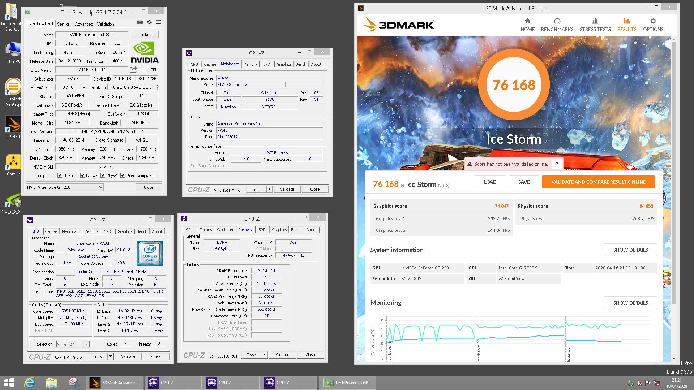Click the bus interface question mark

coord(157,87)
